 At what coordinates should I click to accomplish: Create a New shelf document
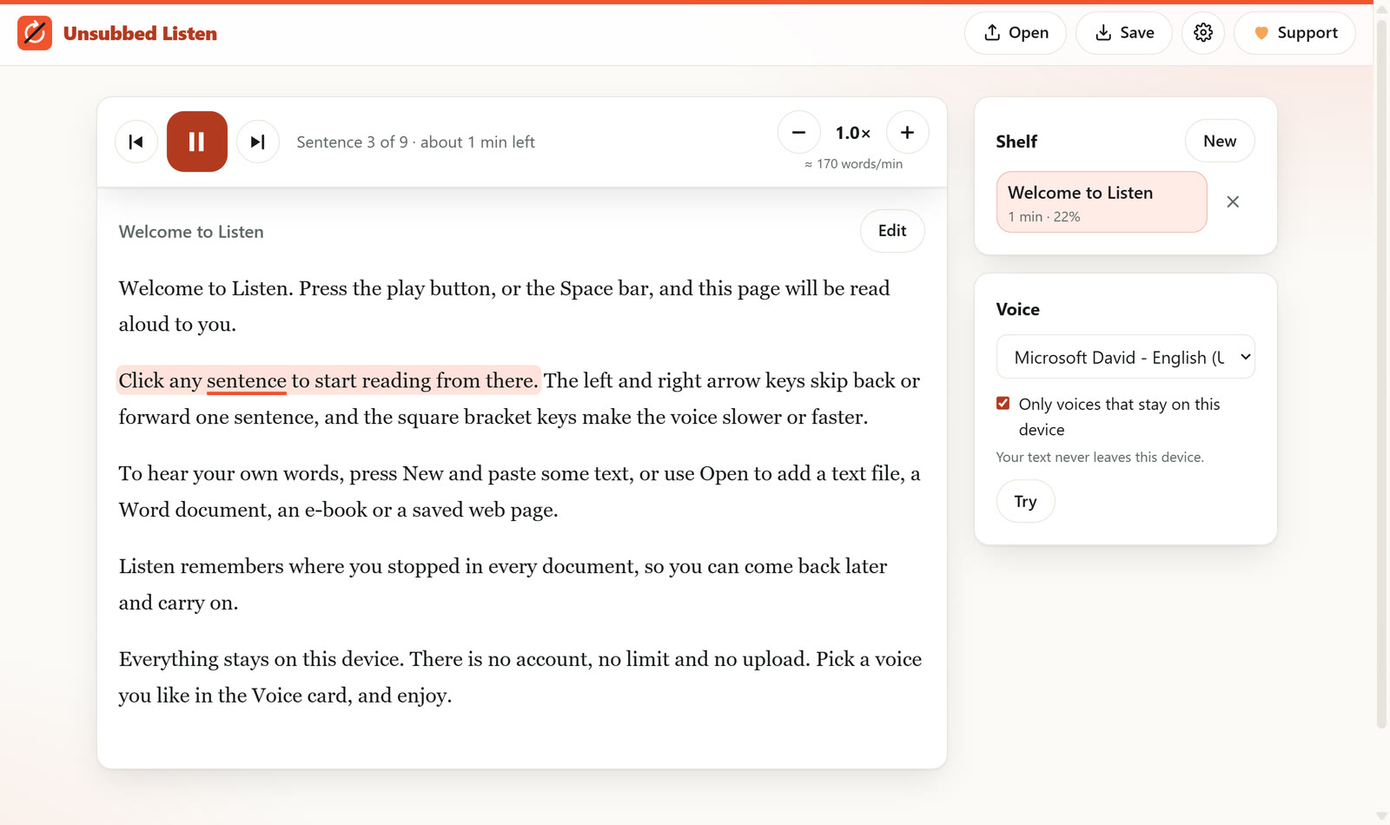pyautogui.click(x=1220, y=141)
